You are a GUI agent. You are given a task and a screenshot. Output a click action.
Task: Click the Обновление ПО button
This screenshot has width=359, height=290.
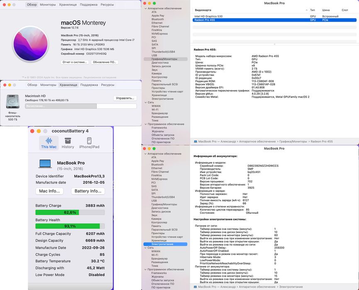click(x=105, y=62)
